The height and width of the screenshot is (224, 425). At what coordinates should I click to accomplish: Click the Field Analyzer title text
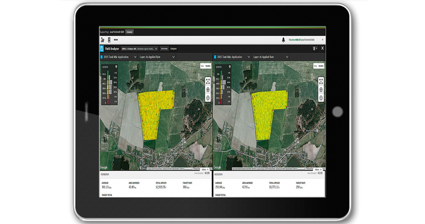[x=112, y=49]
